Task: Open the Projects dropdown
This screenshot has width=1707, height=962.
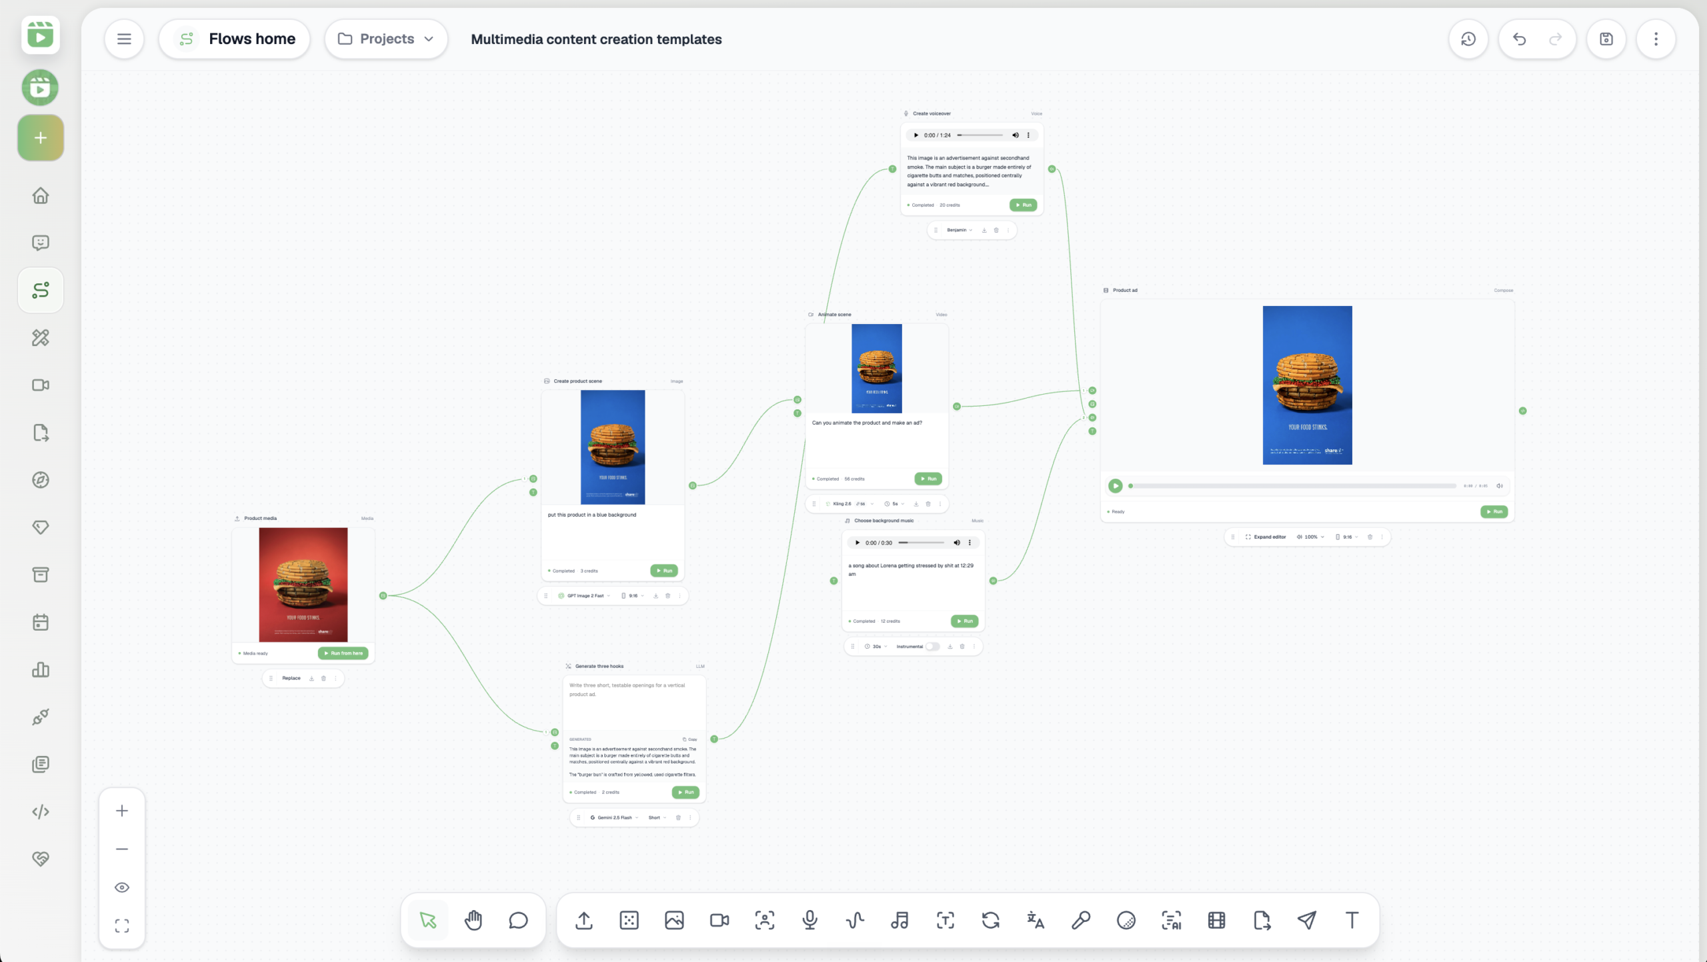Action: coord(386,39)
